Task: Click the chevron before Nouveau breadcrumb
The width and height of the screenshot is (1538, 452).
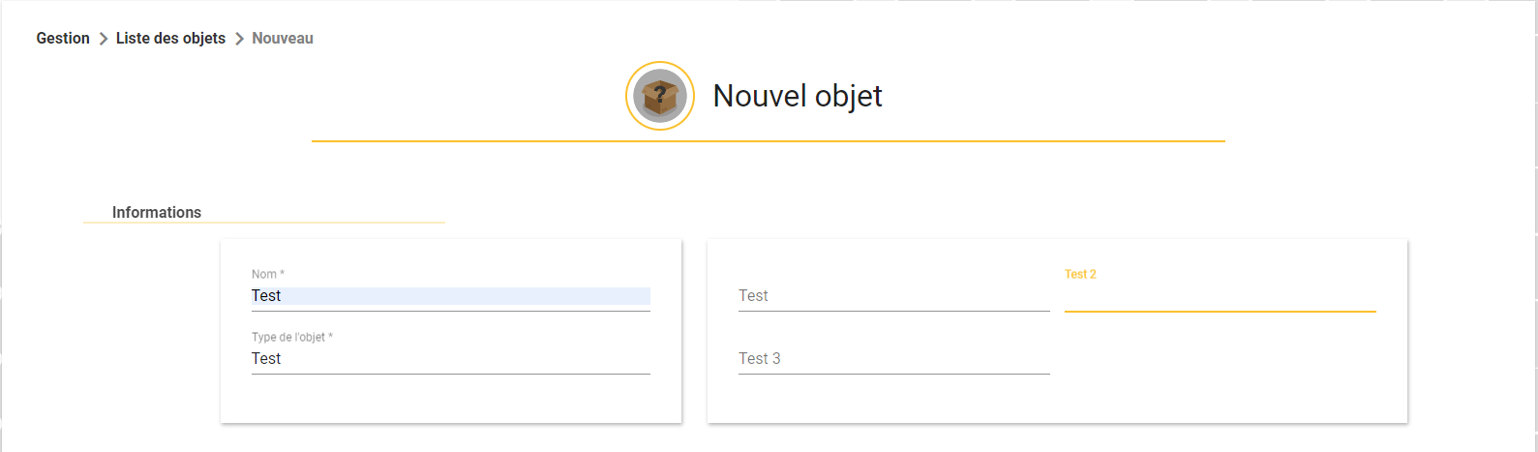Action: pyautogui.click(x=239, y=39)
